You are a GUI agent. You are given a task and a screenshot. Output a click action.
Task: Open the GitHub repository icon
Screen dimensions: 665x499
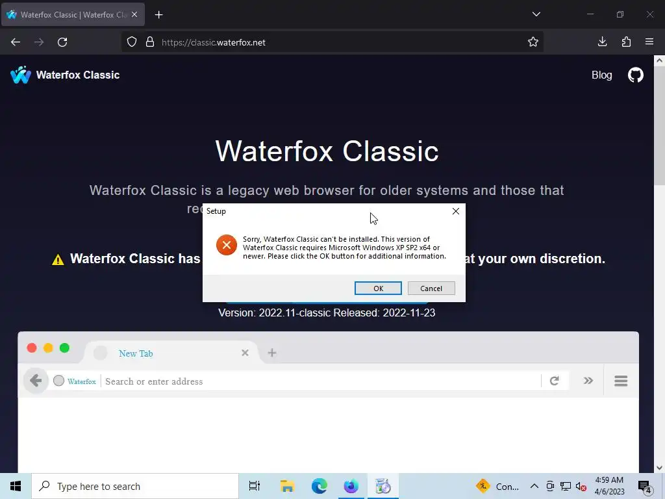click(635, 75)
